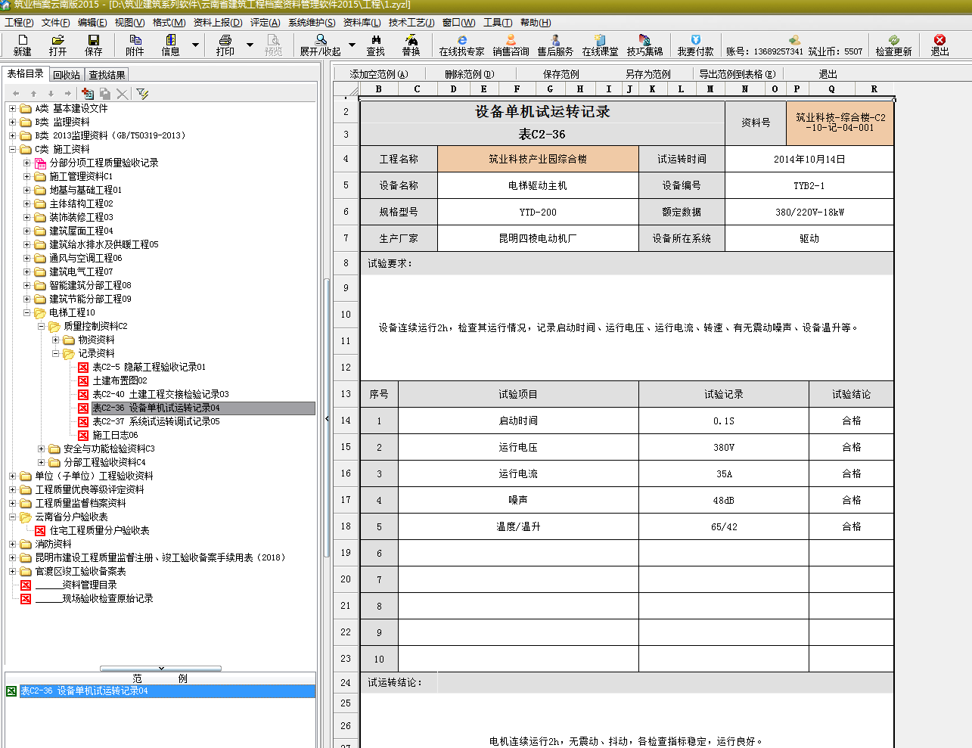Open dropdown arrow next to 信息
This screenshot has height=748, width=972.
[x=195, y=45]
